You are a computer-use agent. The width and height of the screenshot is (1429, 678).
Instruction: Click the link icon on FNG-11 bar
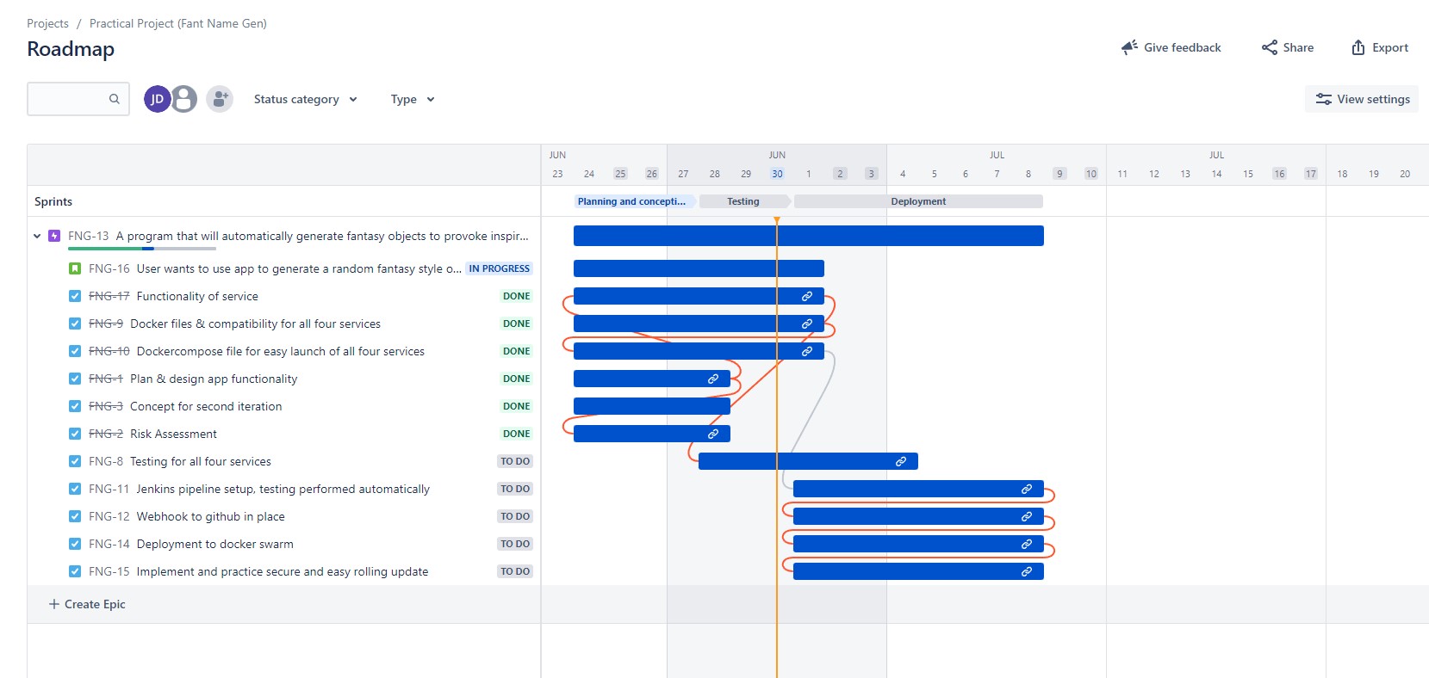1027,489
